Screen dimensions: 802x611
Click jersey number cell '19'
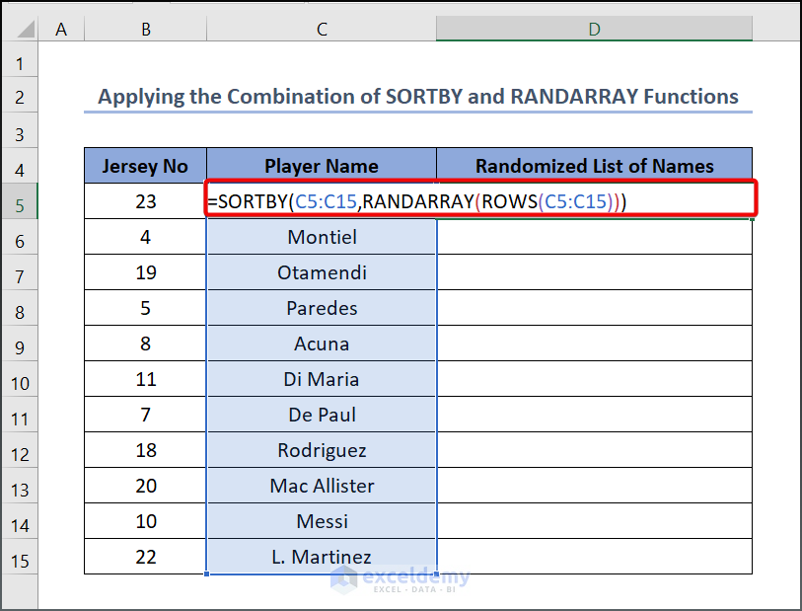point(146,272)
